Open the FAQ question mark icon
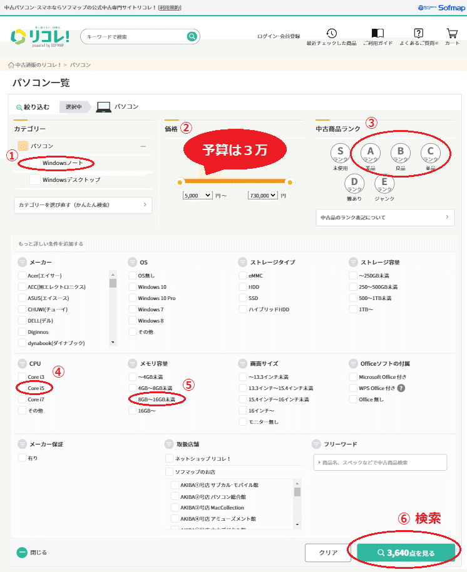Screen dimensions: 467x572 (x=418, y=33)
